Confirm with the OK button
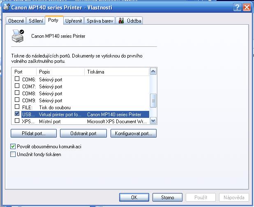Screen dimensions: 254x207 [x=134, y=198]
